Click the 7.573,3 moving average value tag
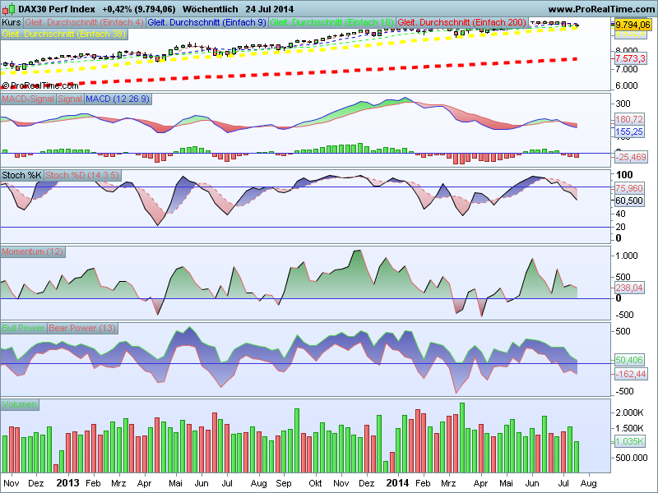The image size is (658, 493). point(630,58)
